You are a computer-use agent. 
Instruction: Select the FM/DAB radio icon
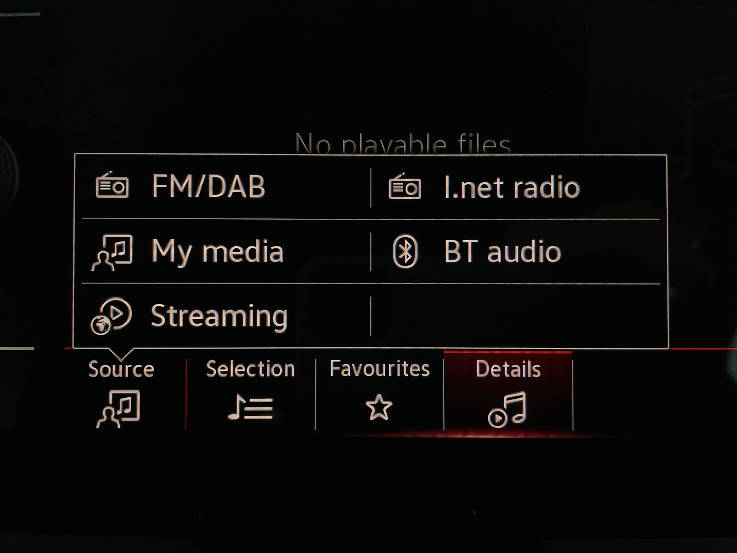pyautogui.click(x=112, y=185)
